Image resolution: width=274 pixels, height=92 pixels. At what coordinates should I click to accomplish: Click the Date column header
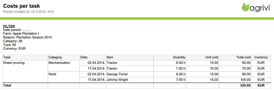(x=93, y=57)
